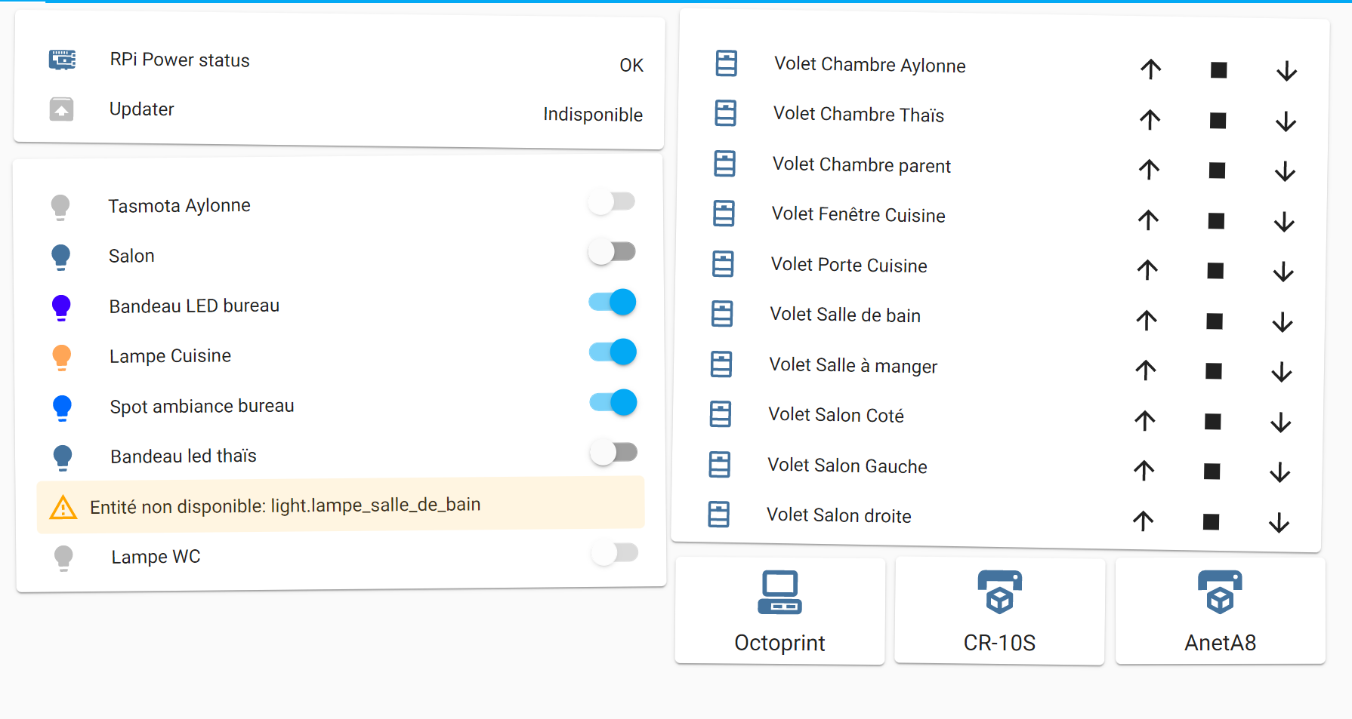Click the blue Spot ambiance bureau bulb
The height and width of the screenshot is (719, 1352).
pyautogui.click(x=62, y=408)
